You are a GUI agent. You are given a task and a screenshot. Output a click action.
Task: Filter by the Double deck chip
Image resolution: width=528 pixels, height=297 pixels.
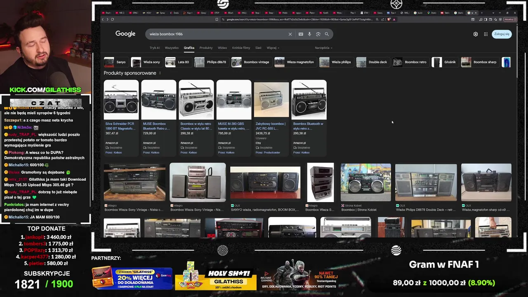372,62
